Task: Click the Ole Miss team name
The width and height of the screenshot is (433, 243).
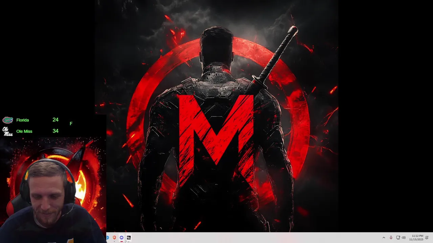Action: click(24, 131)
